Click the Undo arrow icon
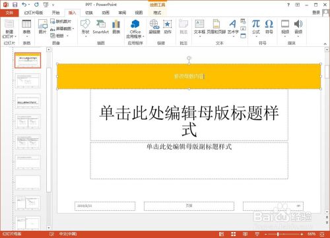 point(24,5)
